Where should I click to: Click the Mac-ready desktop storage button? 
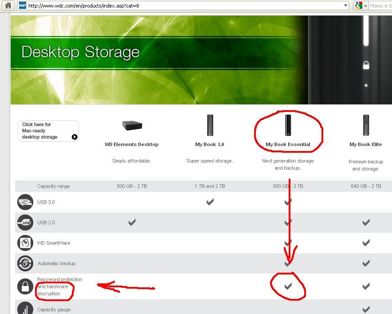pyautogui.click(x=48, y=131)
